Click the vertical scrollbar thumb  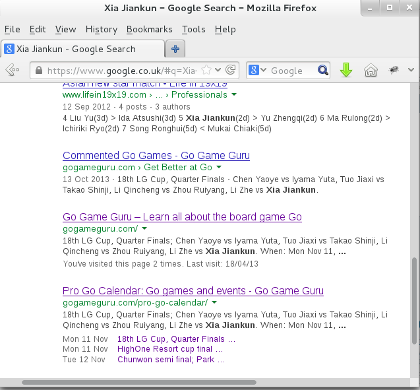(415, 300)
